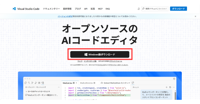
Task: Click code line import MailListItem from components
Action: 99,95
